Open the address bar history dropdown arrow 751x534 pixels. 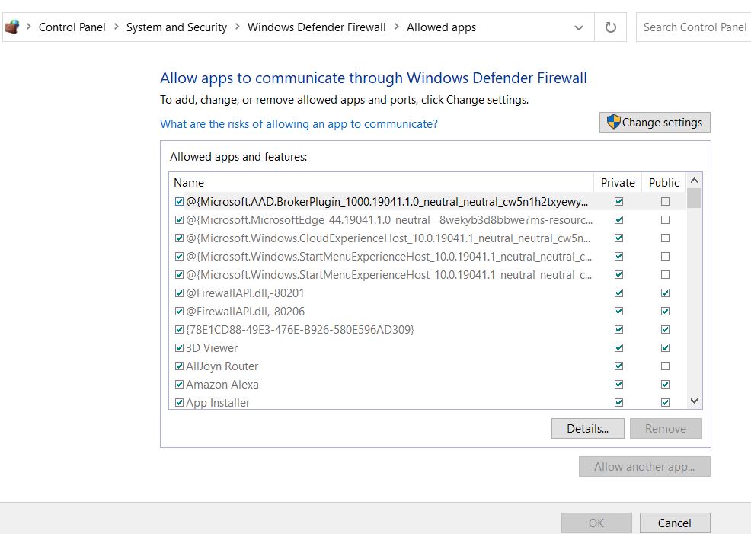pyautogui.click(x=579, y=27)
